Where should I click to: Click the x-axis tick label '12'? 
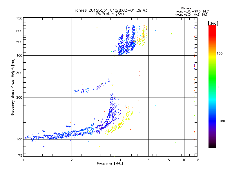(x=197, y=160)
